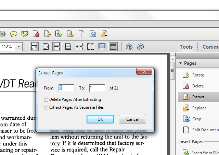Switch to two page view
219x155 pixels.
tap(91, 47)
